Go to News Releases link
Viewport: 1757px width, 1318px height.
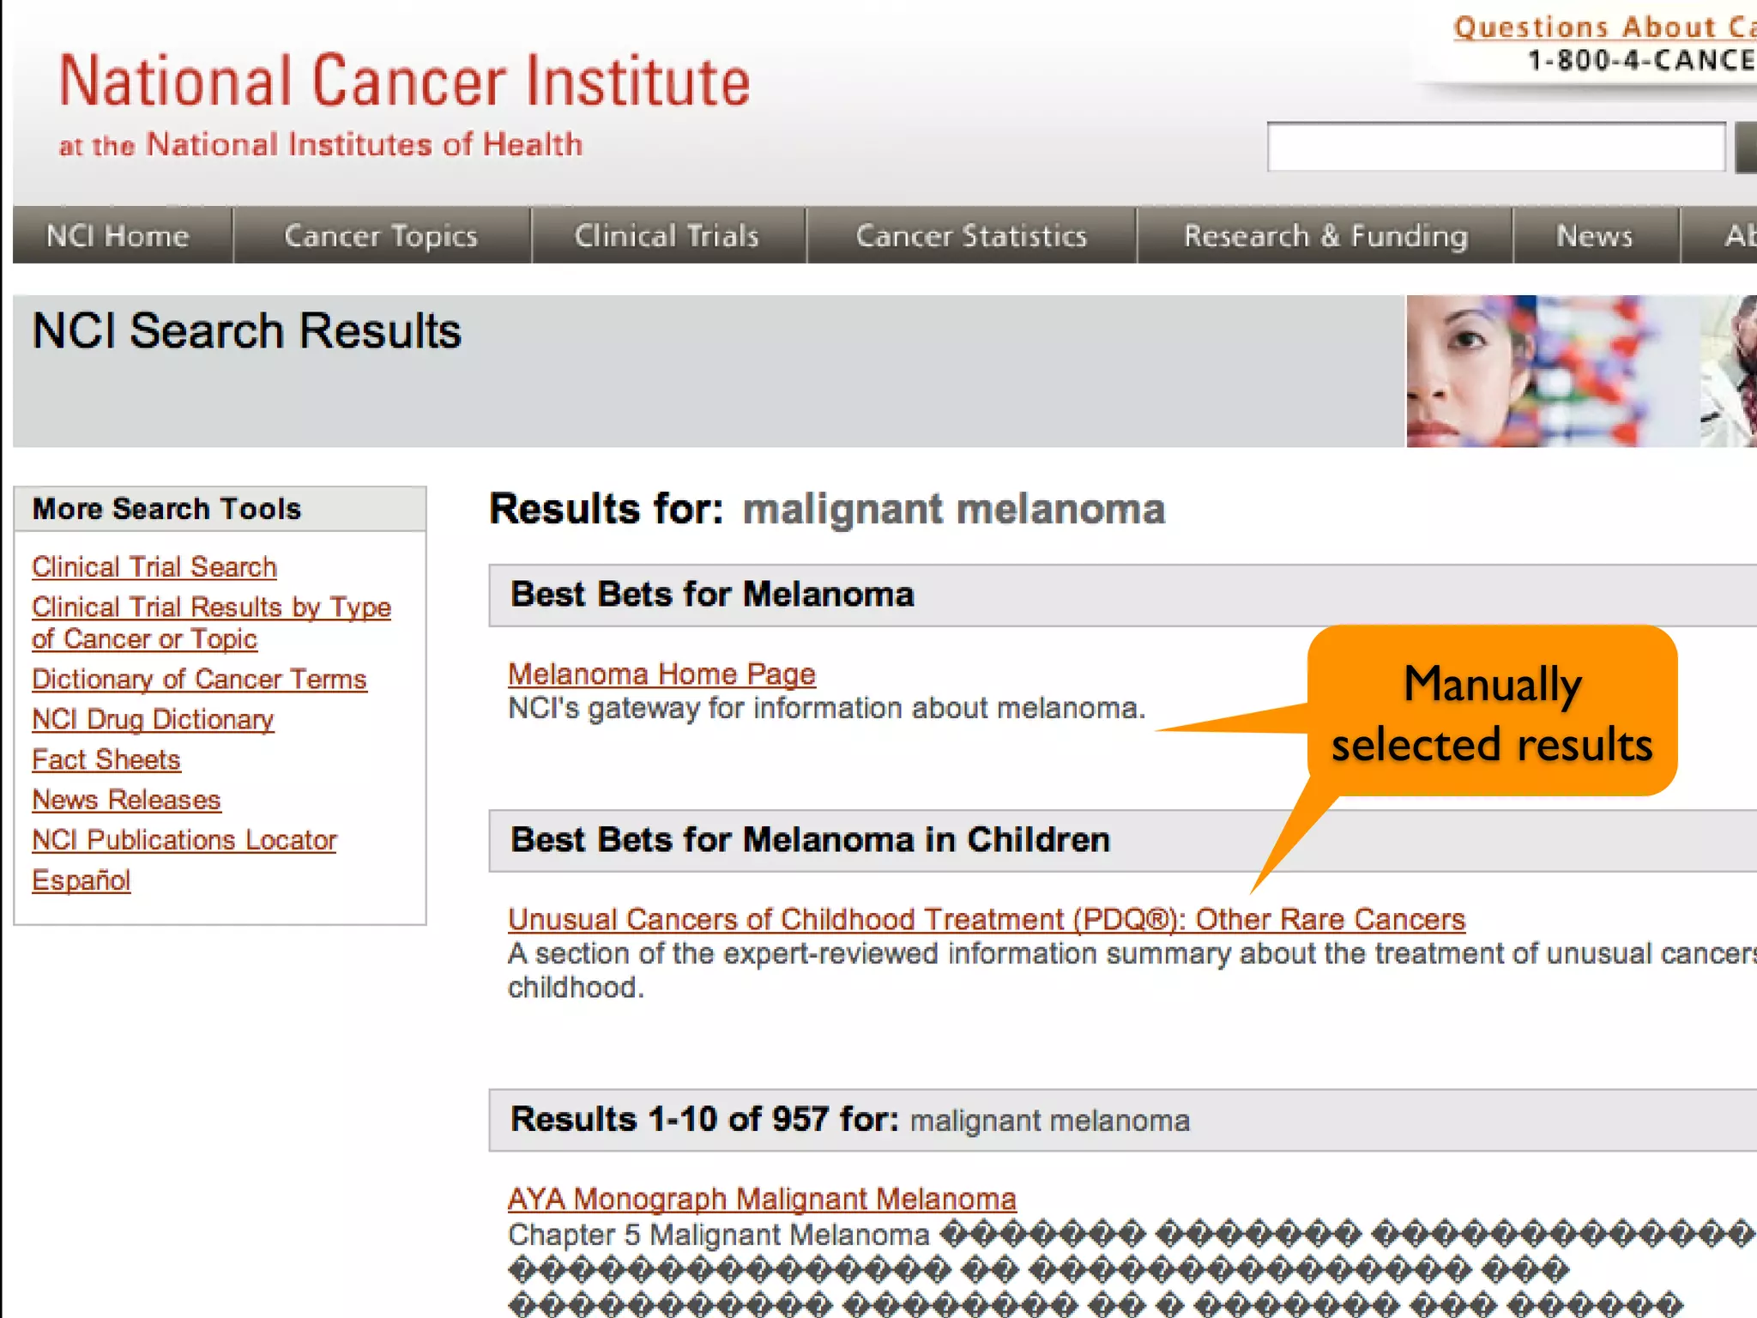[126, 800]
